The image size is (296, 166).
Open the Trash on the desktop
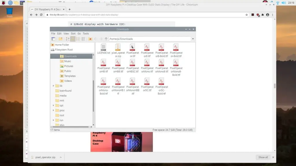(x=10, y=12)
